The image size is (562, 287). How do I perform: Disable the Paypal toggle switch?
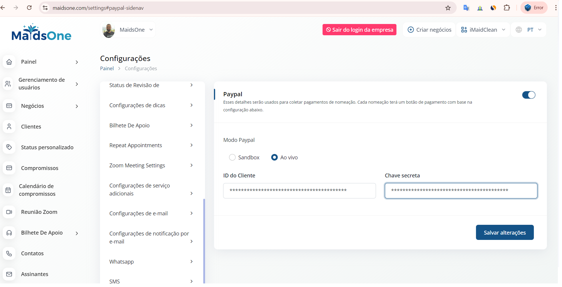tap(528, 95)
